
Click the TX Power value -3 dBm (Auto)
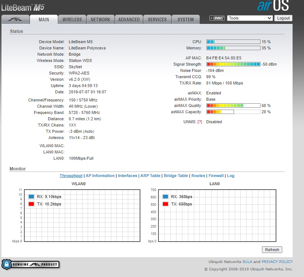click(x=81, y=131)
